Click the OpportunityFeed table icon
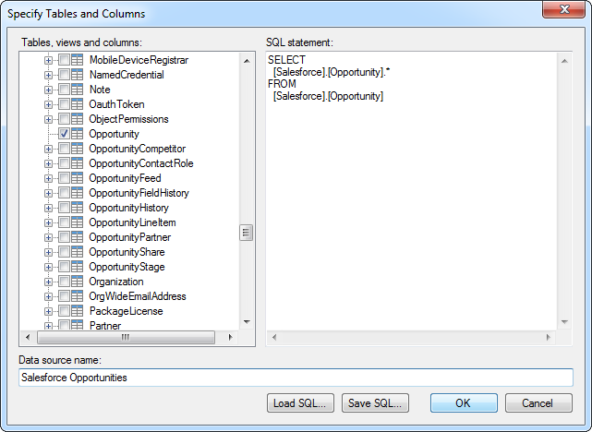The width and height of the screenshot is (592, 432). (78, 178)
